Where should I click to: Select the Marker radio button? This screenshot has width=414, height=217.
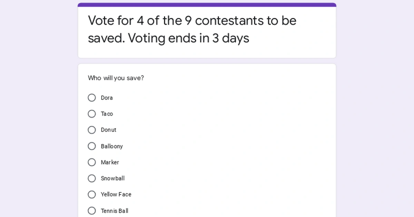91,162
